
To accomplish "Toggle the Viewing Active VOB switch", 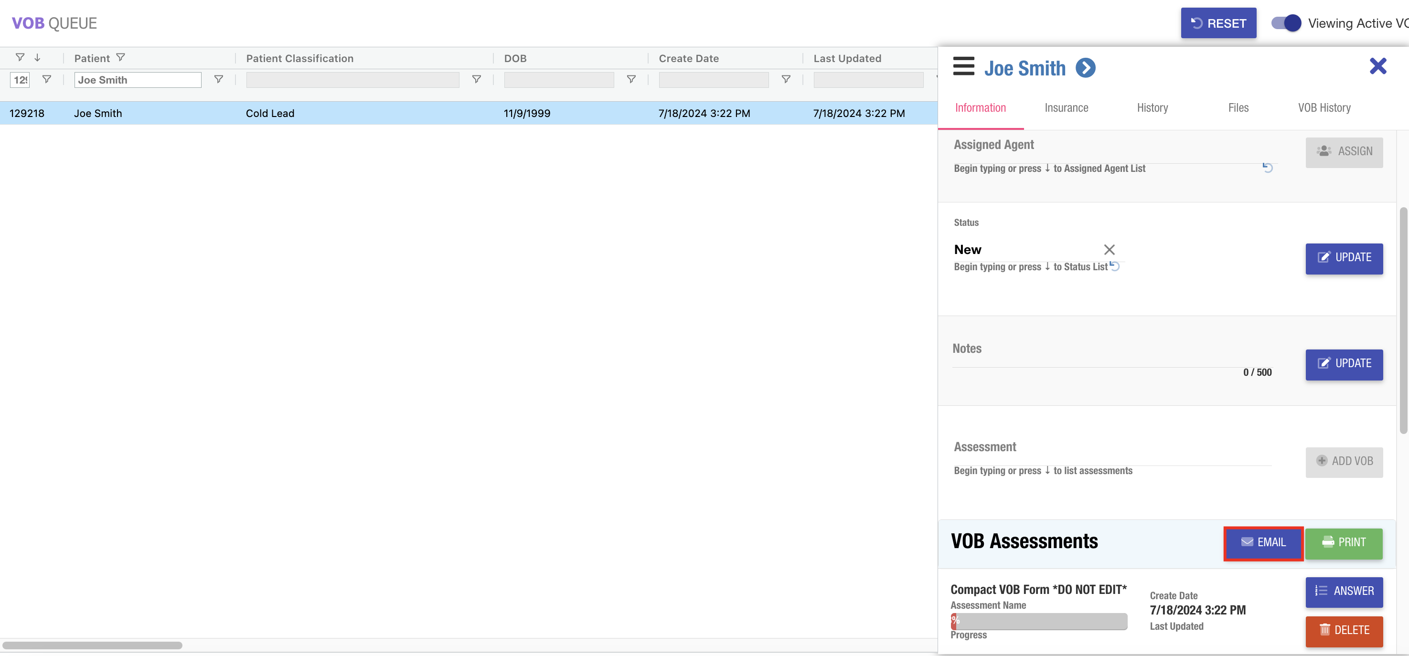I will (1286, 23).
